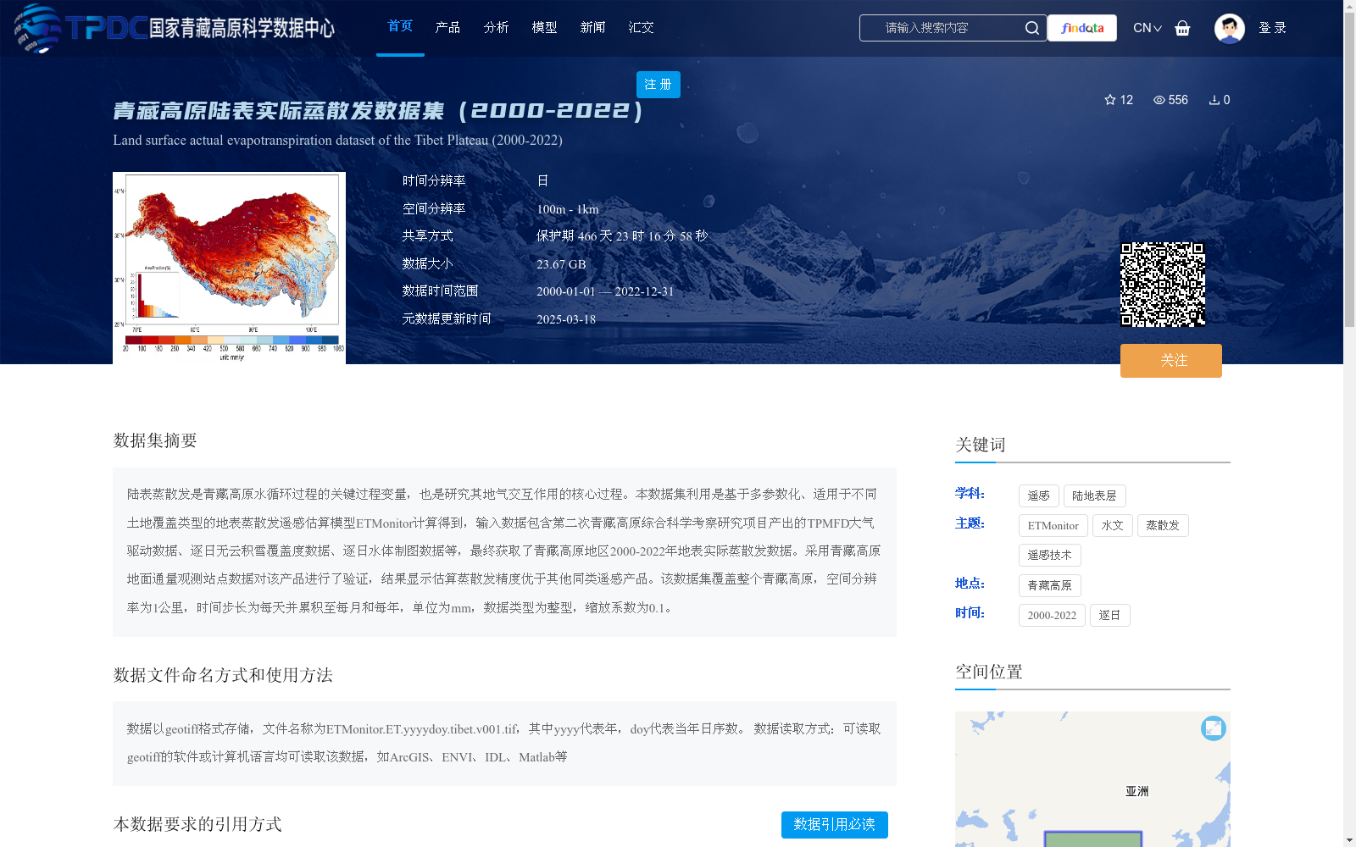Click the 蒸散发 keyword tag
The width and height of the screenshot is (1356, 847).
point(1163,525)
